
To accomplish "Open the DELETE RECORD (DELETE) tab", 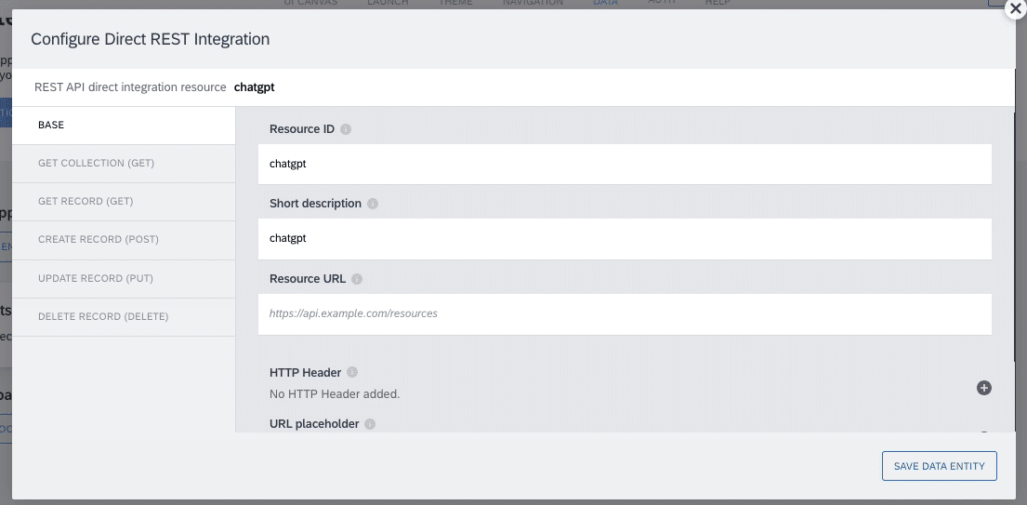I will [x=124, y=317].
